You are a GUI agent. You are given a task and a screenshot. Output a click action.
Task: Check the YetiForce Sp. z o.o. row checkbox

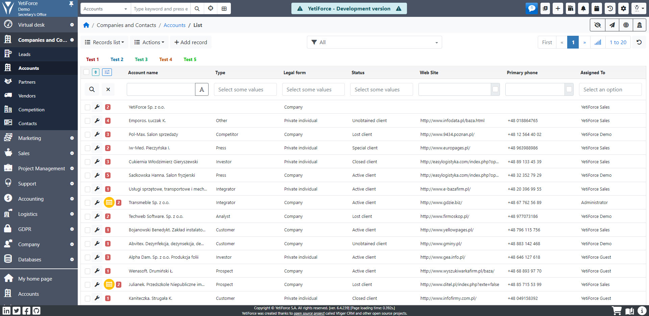(88, 107)
